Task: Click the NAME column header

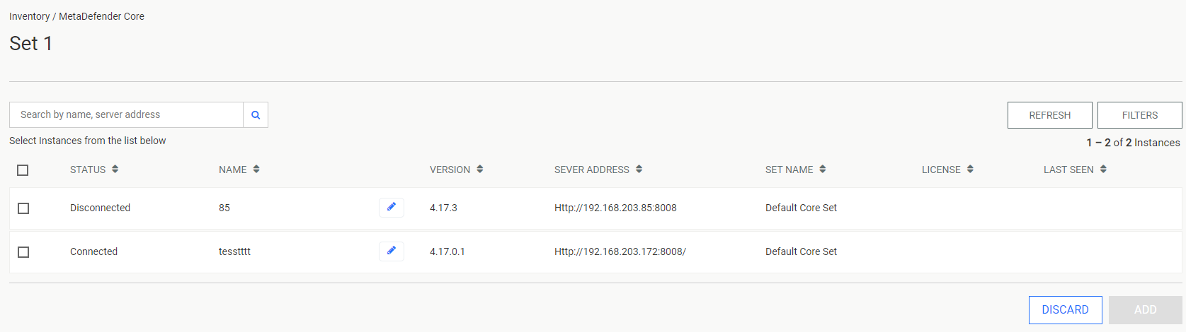Action: (x=233, y=170)
